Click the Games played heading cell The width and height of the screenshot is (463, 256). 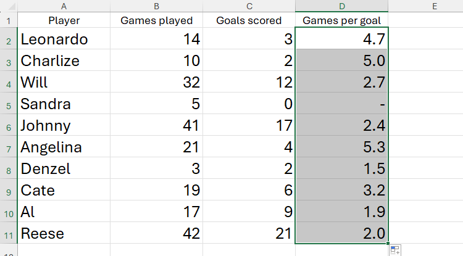point(156,21)
